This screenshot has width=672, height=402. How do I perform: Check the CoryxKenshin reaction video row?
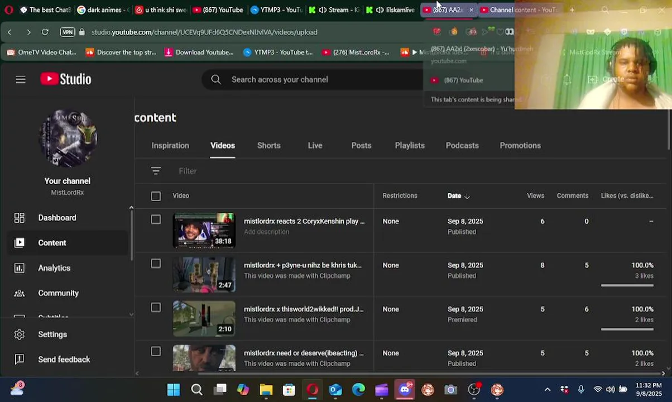tap(156, 219)
